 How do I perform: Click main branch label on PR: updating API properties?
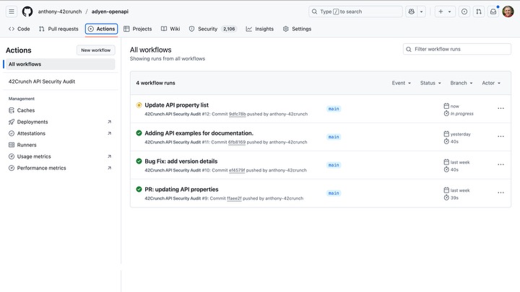click(x=334, y=193)
